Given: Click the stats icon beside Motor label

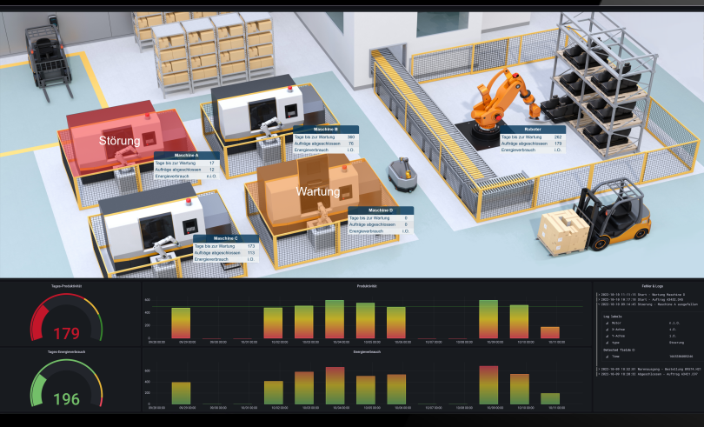Looking at the screenshot, I should coord(607,324).
